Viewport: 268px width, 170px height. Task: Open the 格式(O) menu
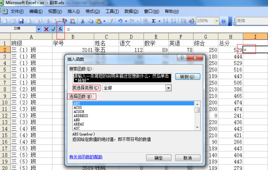tap(93, 11)
